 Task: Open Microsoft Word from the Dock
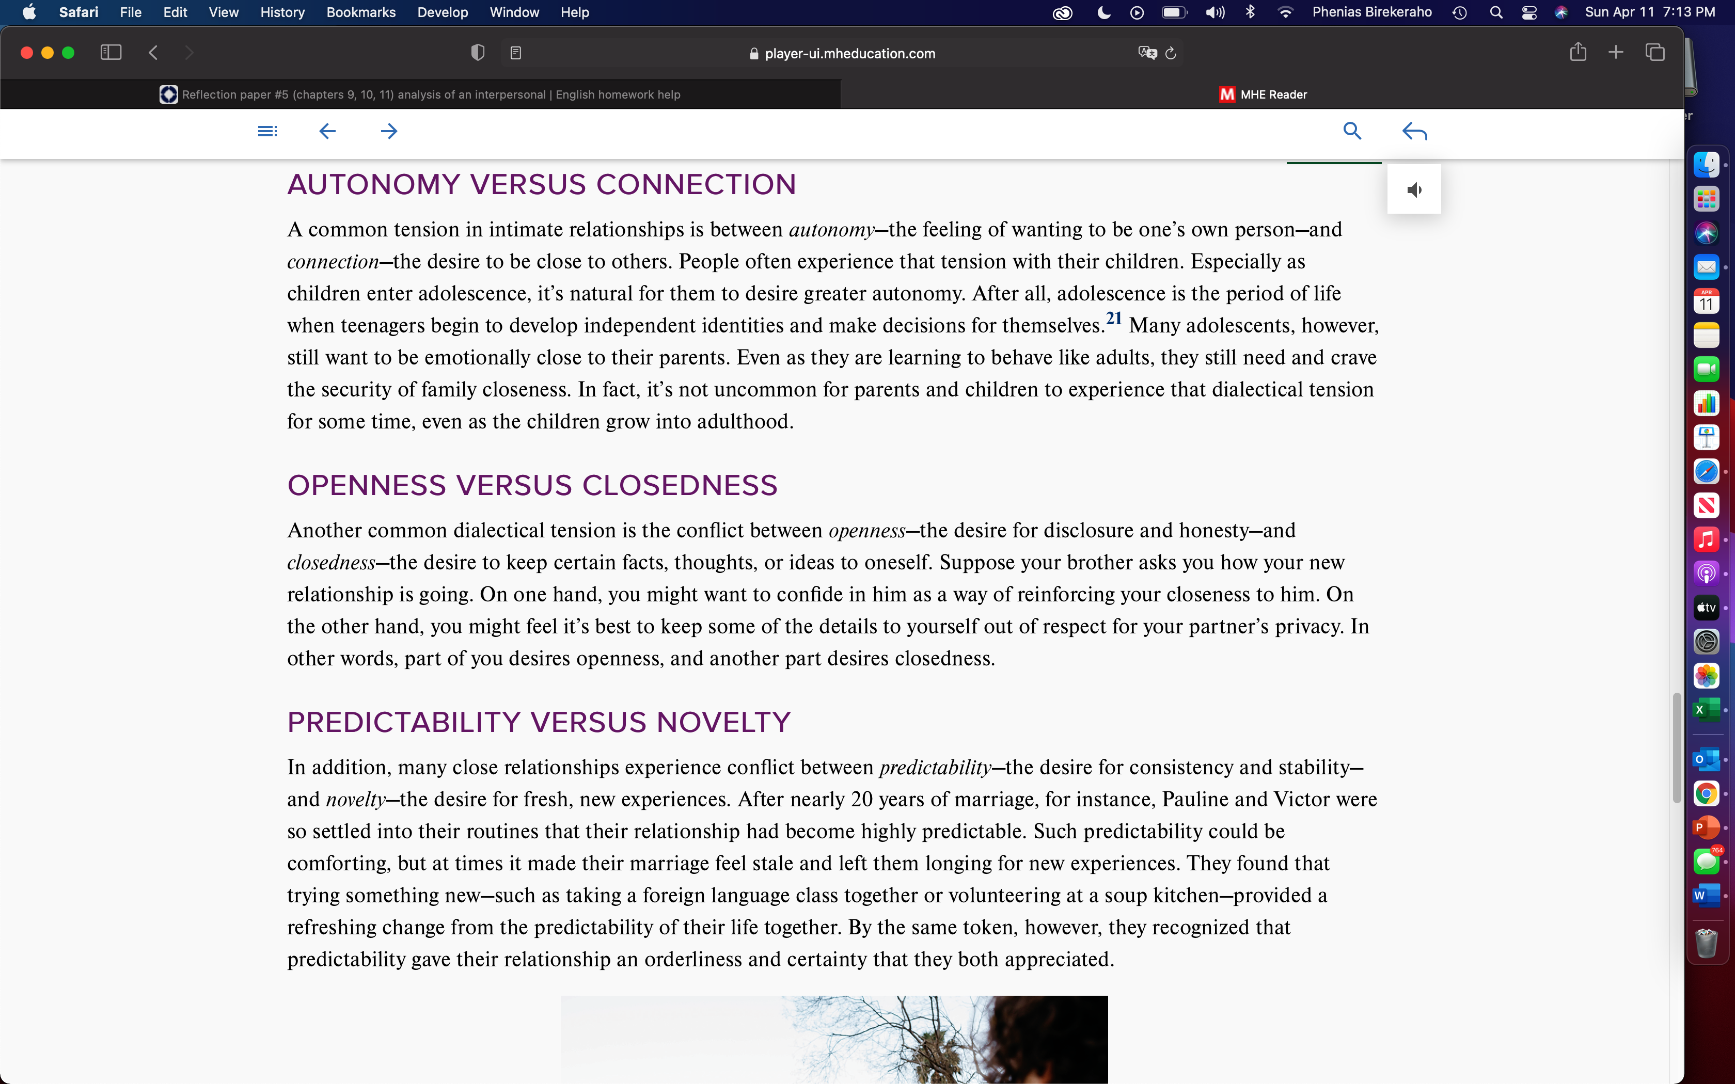coord(1706,896)
